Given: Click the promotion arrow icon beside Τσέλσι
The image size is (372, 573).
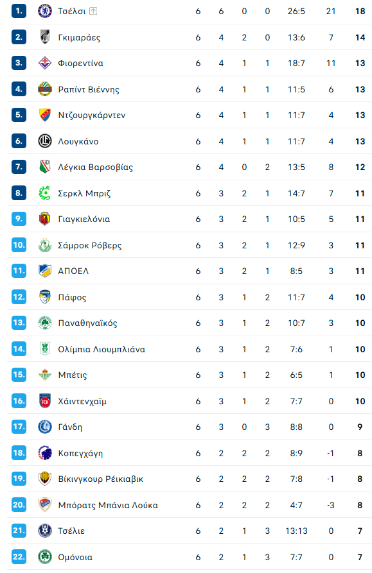Looking at the screenshot, I should click(93, 11).
